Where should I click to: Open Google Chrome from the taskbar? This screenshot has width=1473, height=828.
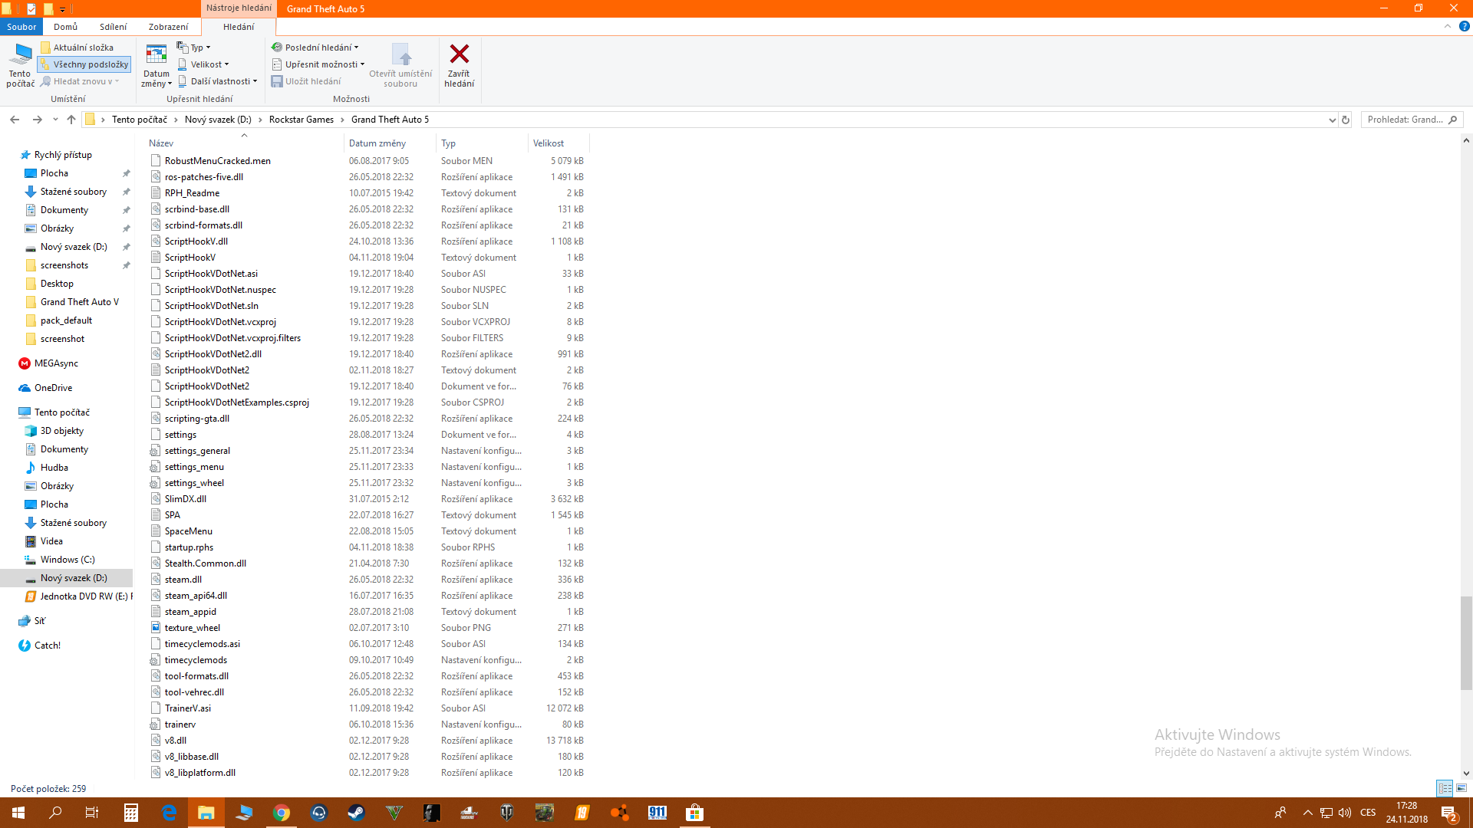[282, 813]
